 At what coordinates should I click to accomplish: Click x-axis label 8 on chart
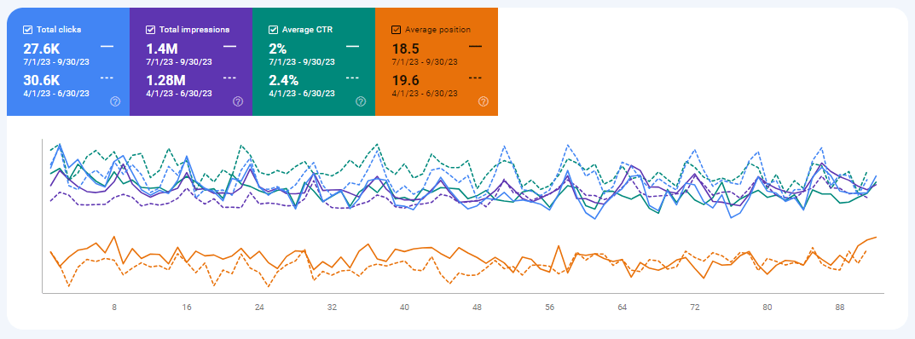(x=114, y=307)
